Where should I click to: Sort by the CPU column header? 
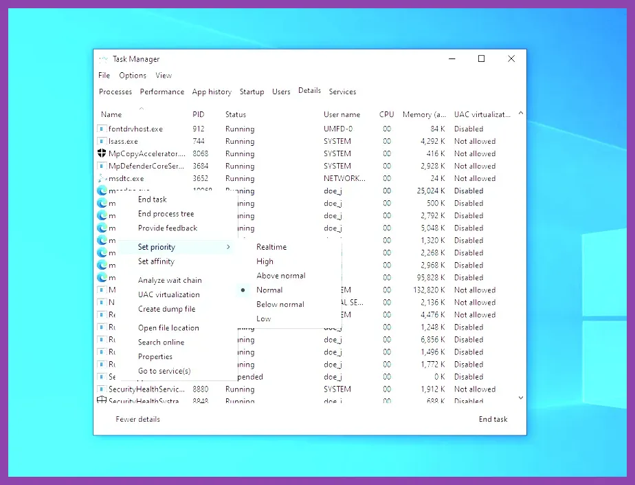click(387, 114)
